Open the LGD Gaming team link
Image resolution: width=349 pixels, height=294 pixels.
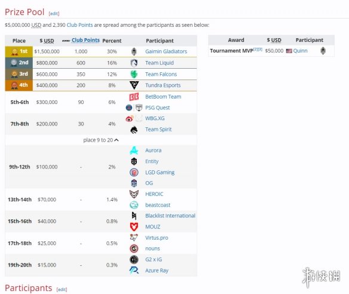click(x=160, y=172)
